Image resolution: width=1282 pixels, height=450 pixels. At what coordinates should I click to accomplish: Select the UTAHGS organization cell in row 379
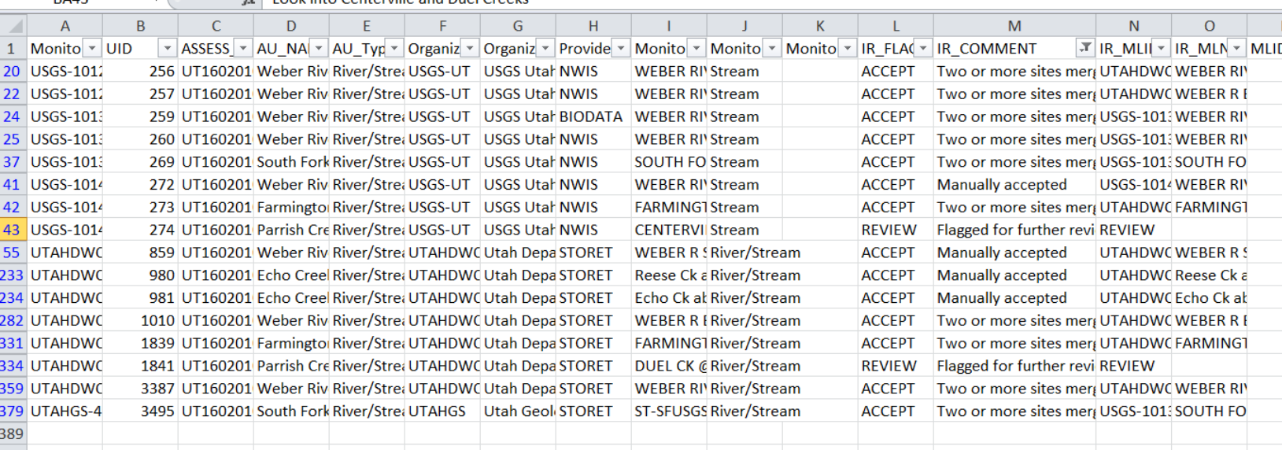coord(441,411)
